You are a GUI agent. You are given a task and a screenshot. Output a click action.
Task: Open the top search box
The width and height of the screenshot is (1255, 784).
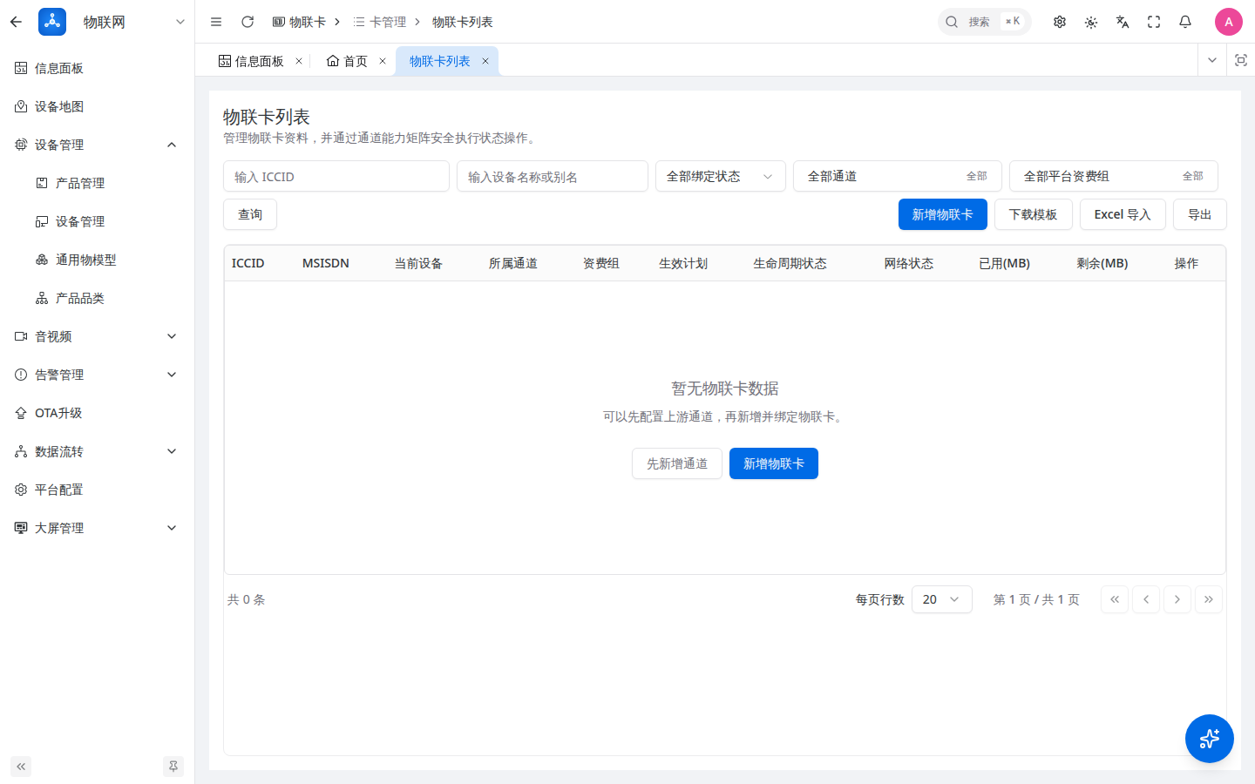click(x=985, y=22)
